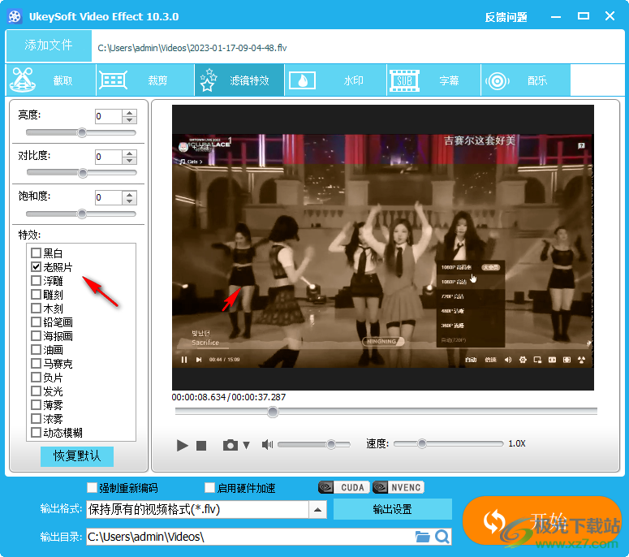This screenshot has width=629, height=557.
Task: Browse output folder with folder icon
Action: pyautogui.click(x=422, y=537)
